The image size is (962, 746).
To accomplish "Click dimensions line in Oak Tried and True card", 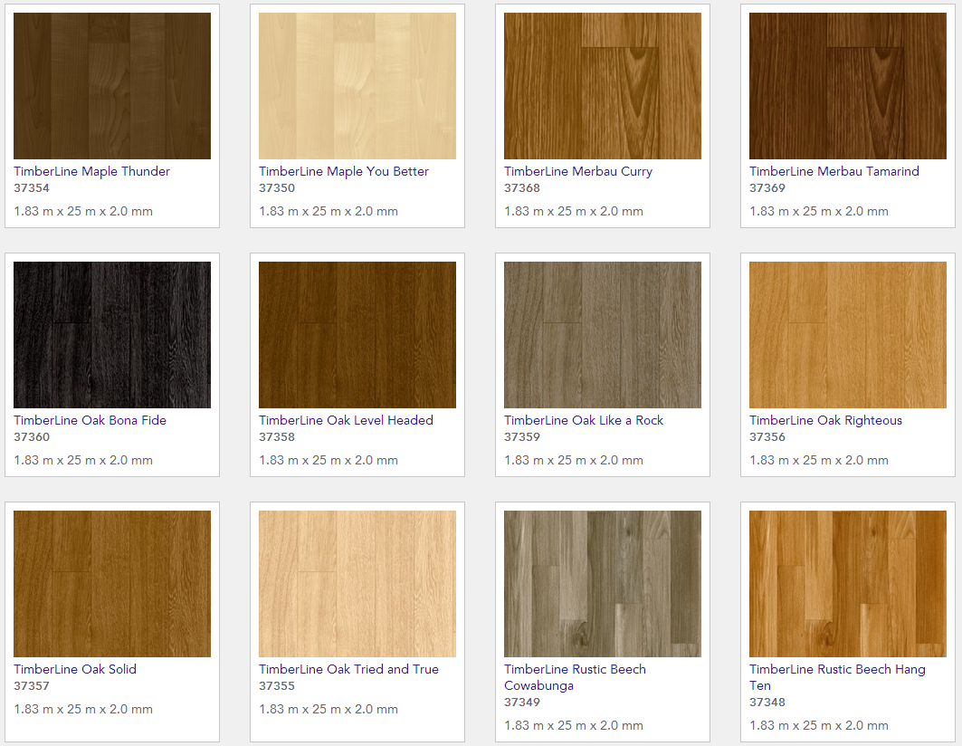I will [x=329, y=709].
